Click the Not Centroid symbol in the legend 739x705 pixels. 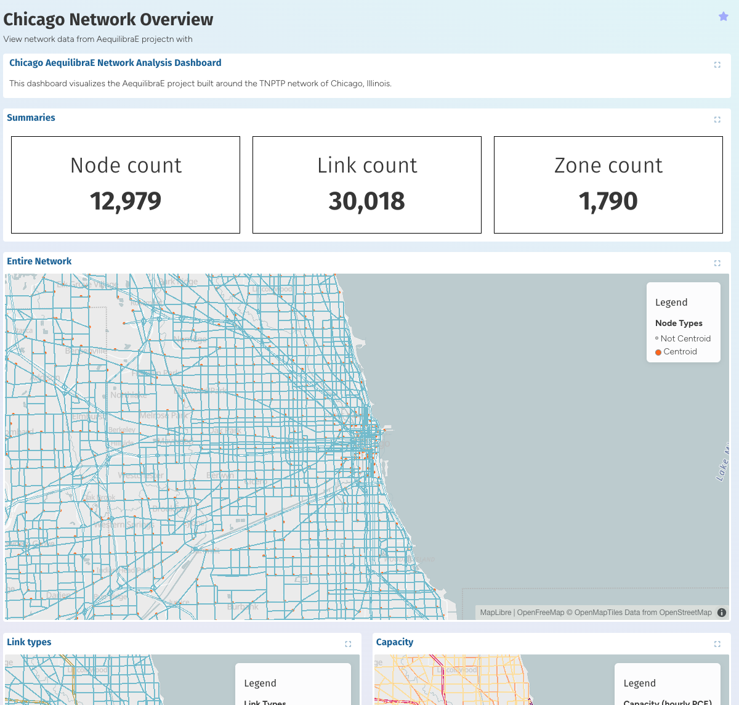pyautogui.click(x=658, y=338)
